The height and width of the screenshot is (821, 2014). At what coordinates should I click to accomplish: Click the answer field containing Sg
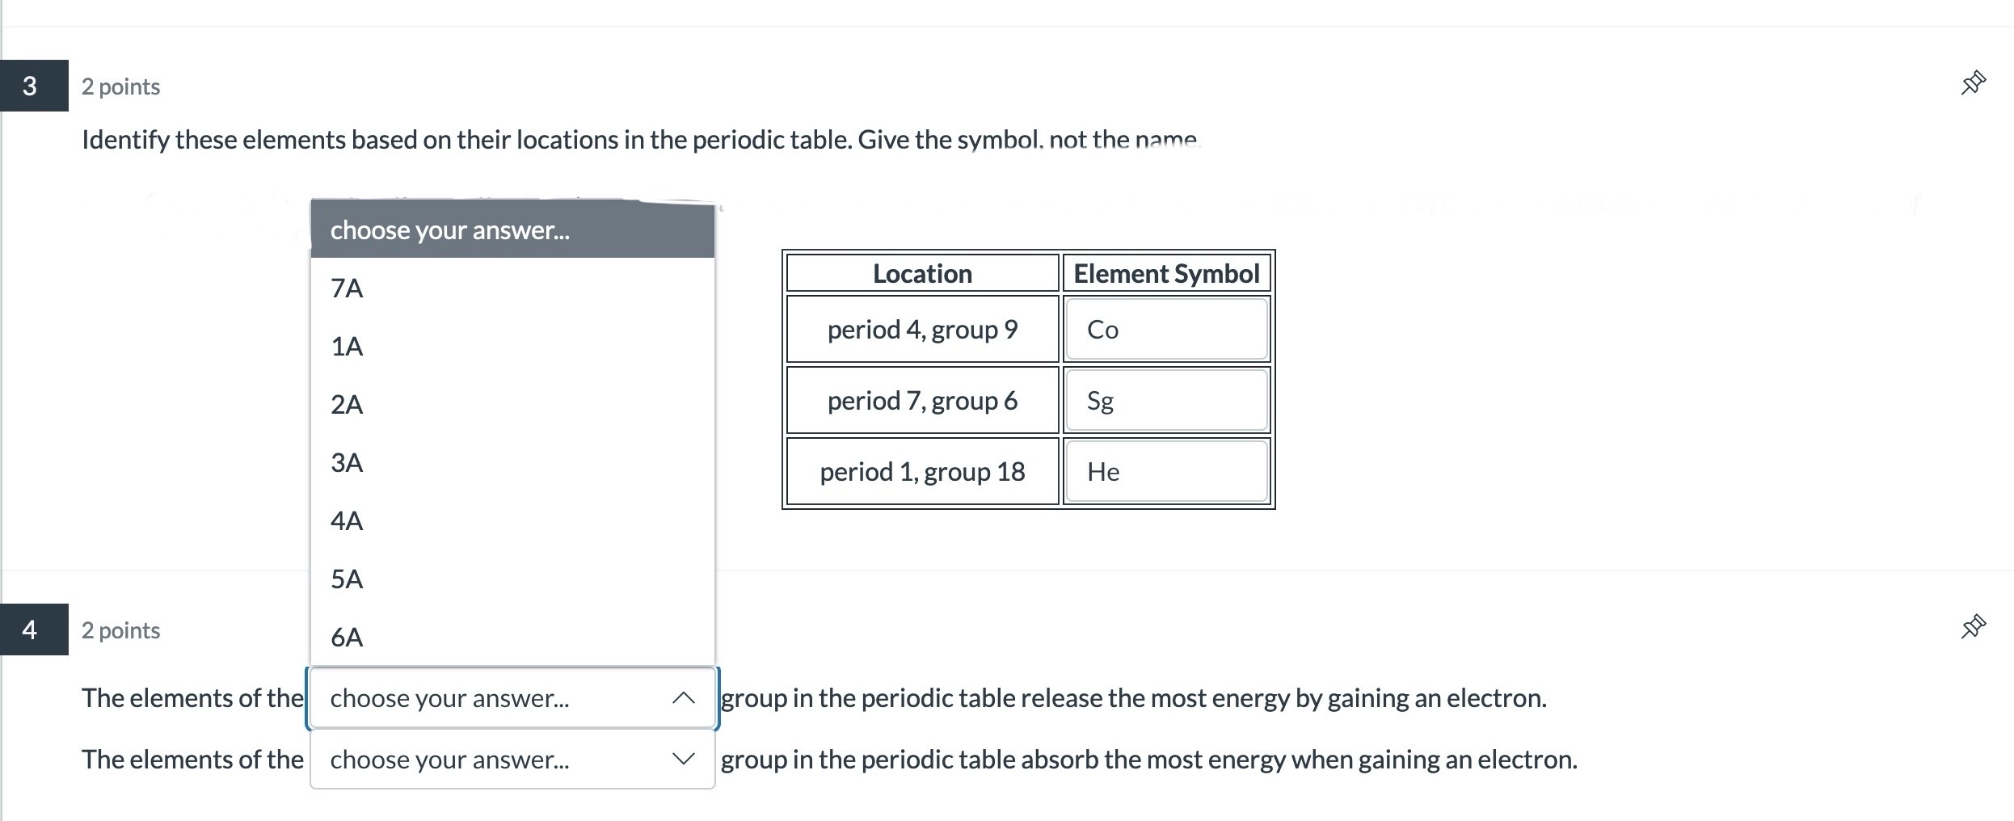(x=1165, y=400)
